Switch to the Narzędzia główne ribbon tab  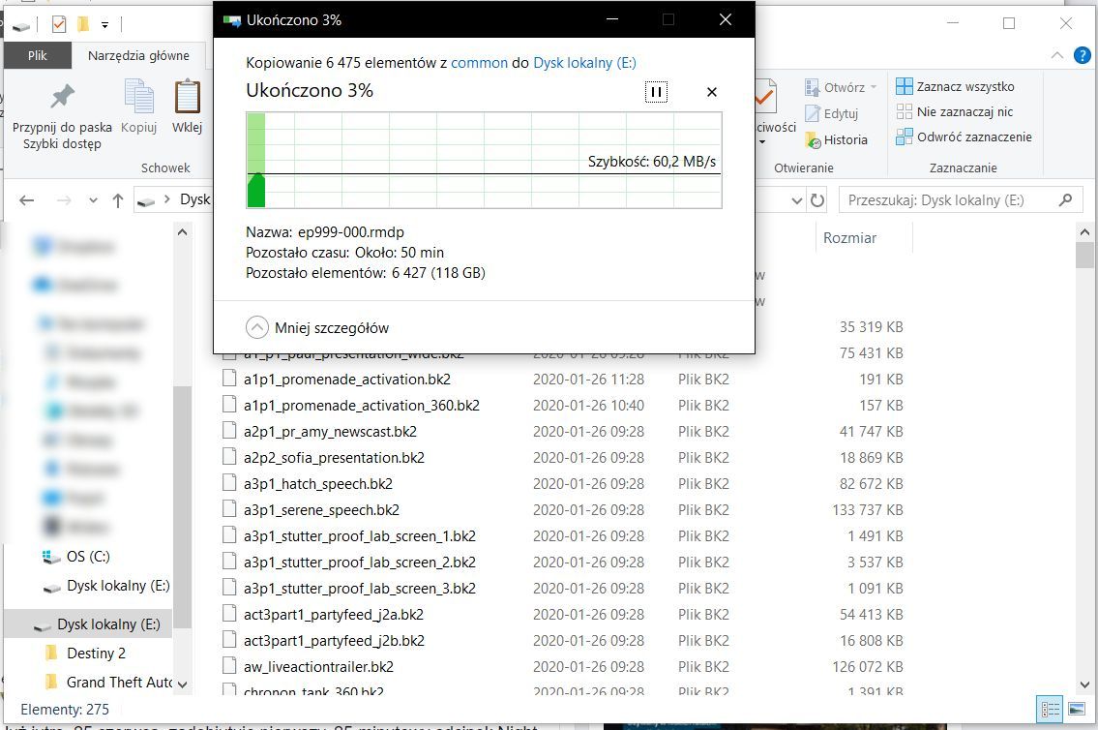point(138,55)
